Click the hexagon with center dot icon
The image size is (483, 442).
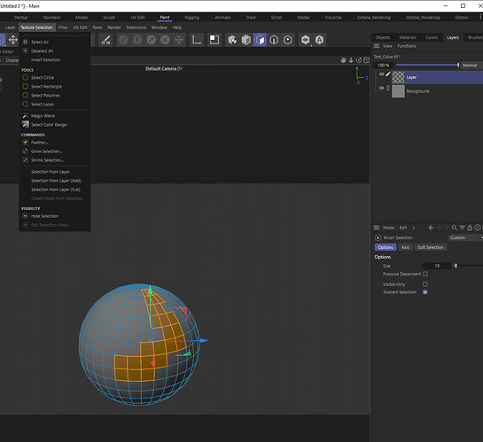pos(288,40)
